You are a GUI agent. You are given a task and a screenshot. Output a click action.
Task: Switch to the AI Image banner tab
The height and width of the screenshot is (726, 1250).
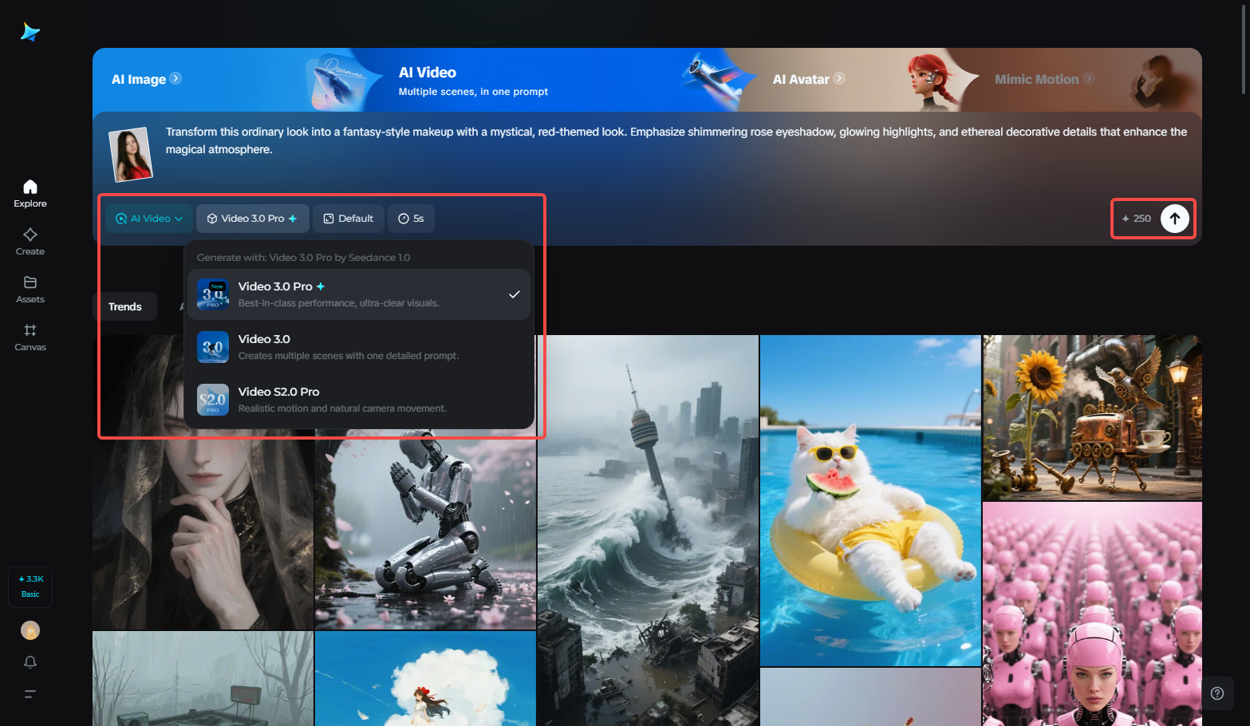coord(147,79)
